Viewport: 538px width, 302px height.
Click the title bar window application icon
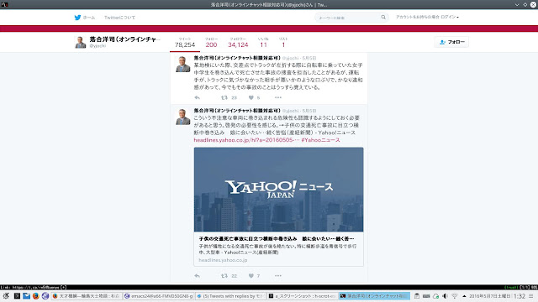[4, 5]
